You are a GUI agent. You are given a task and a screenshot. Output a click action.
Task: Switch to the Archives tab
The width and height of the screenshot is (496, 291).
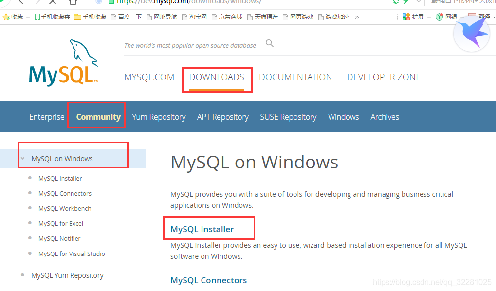coord(385,117)
